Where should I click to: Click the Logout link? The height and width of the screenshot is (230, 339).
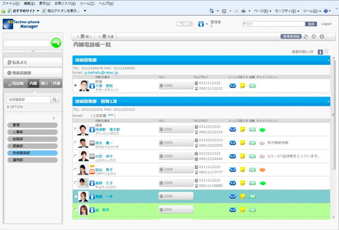(x=326, y=24)
